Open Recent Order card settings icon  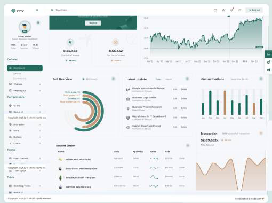(x=188, y=145)
